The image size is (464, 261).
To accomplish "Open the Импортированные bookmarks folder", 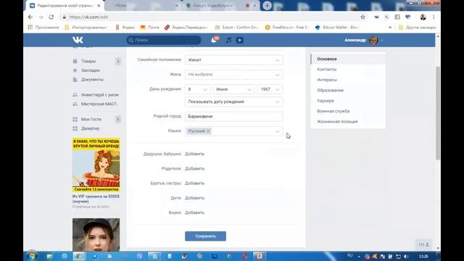I will pyautogui.click(x=86, y=28).
